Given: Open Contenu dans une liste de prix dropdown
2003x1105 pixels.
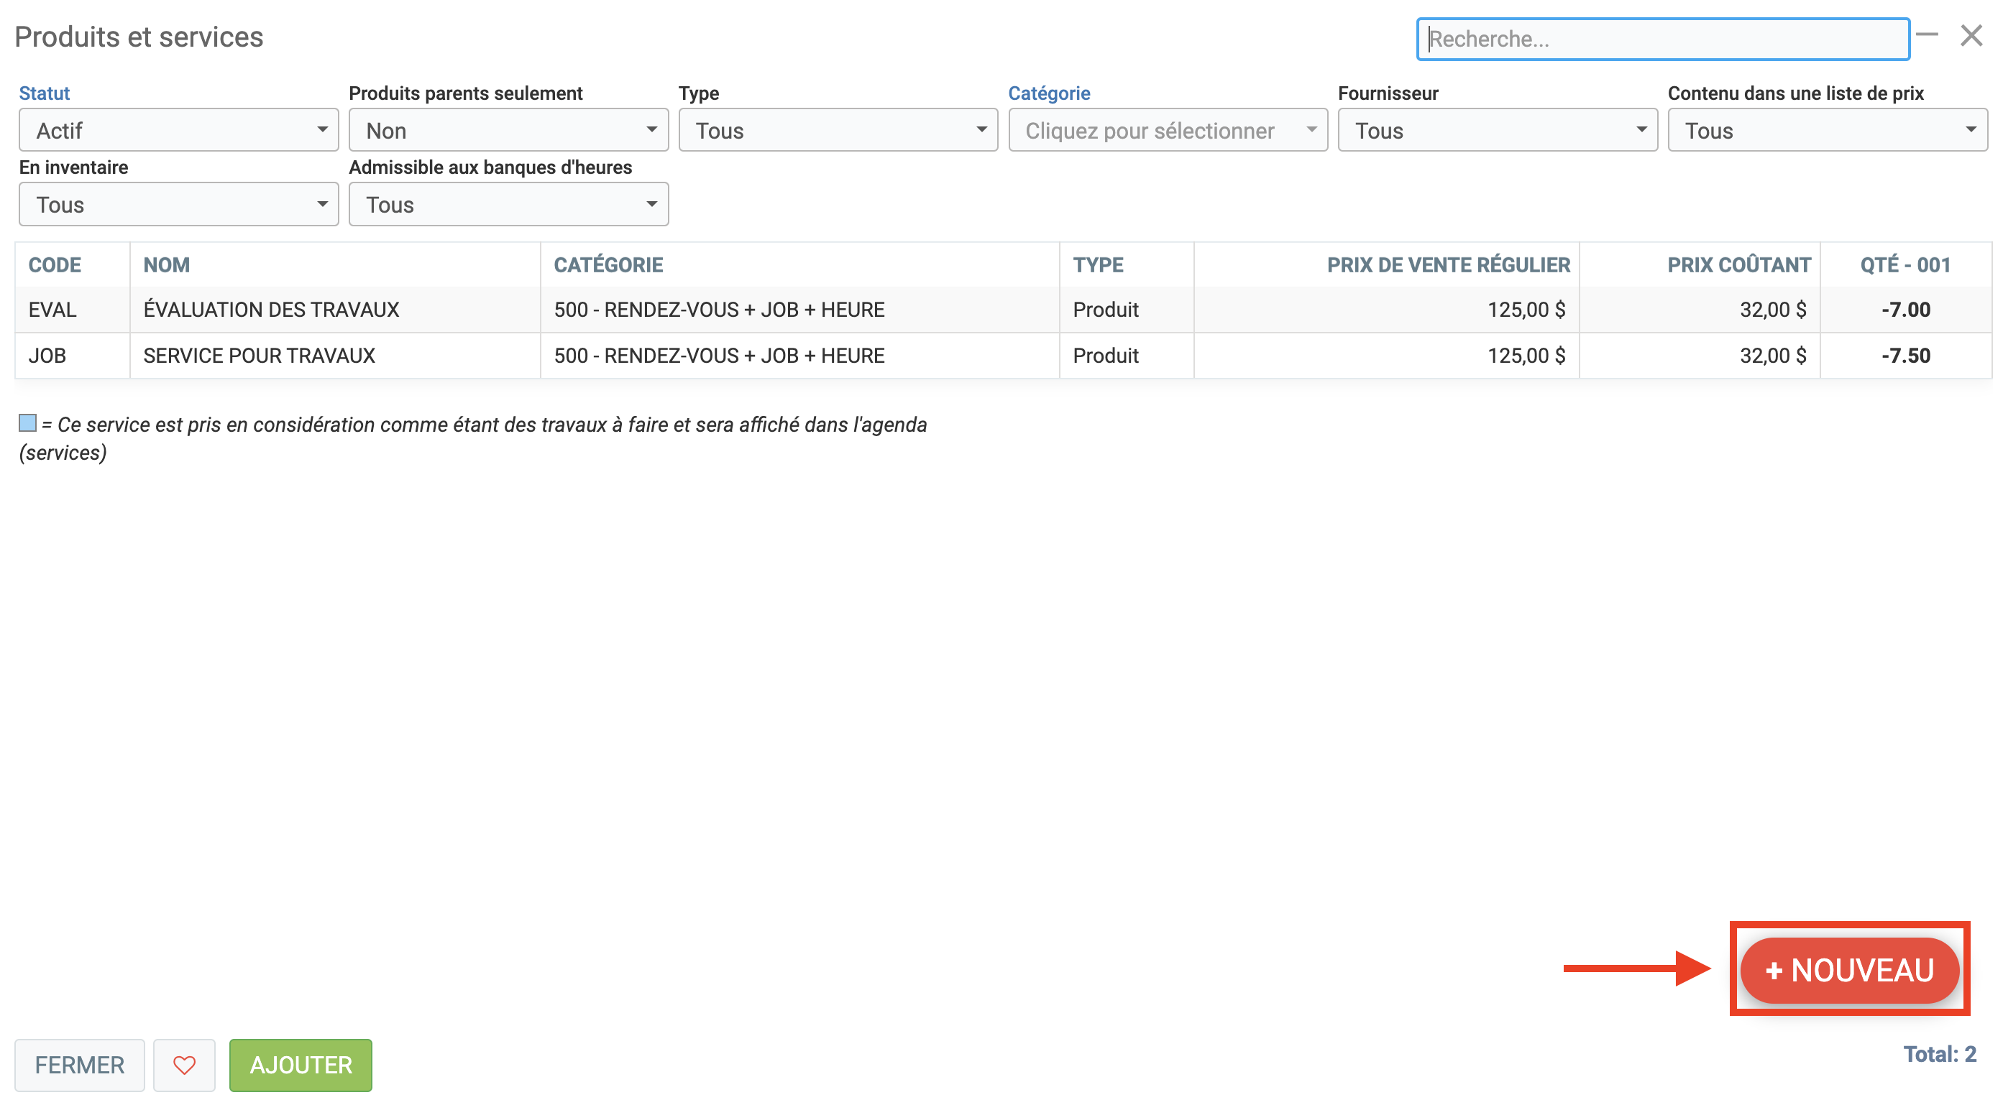Looking at the screenshot, I should coord(1826,131).
